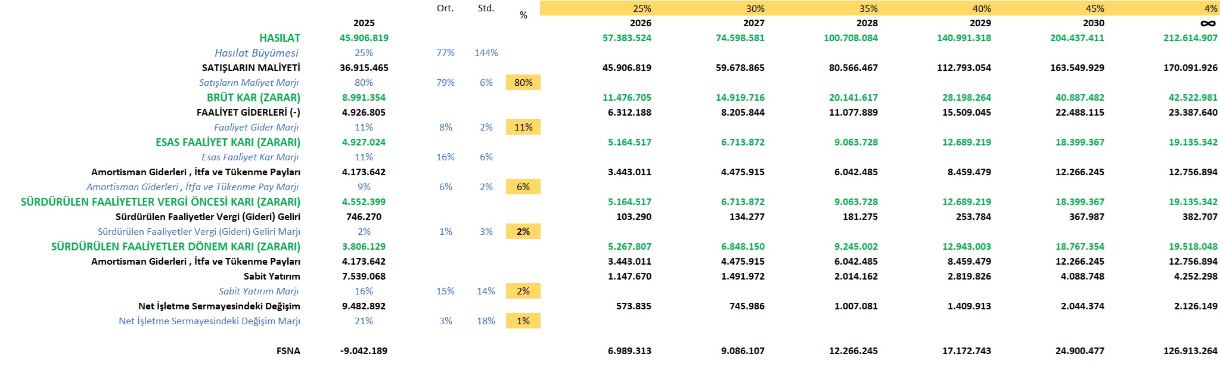1220x391 pixels.
Task: Select the yellow 11% Faaliyet Gider Marjı cell
Action: [523, 128]
